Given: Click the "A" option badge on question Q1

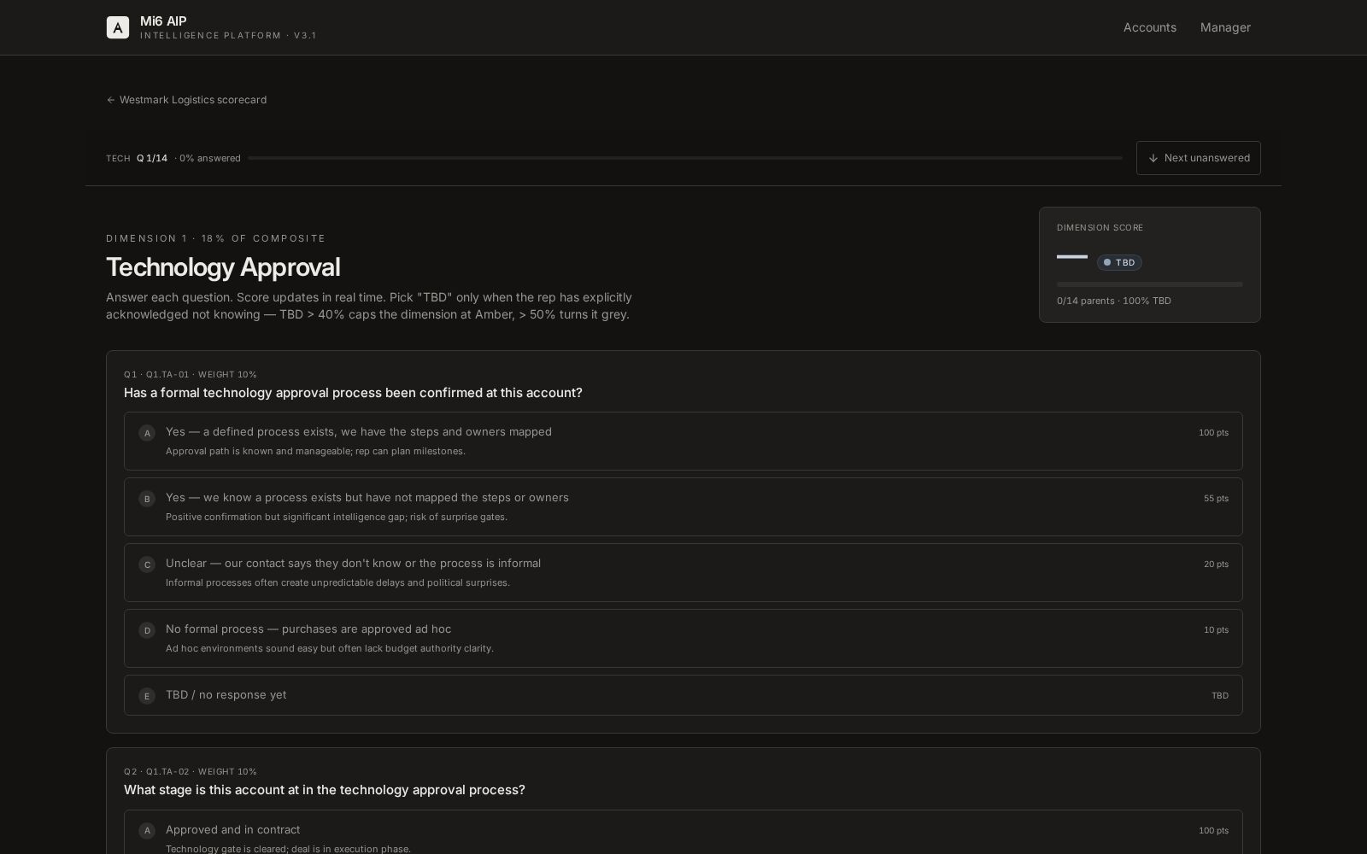Looking at the screenshot, I should 147,433.
